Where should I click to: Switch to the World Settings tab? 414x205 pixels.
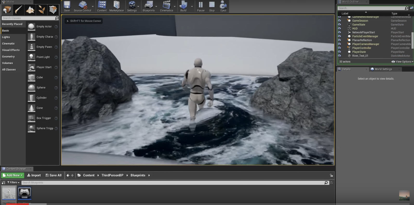[x=383, y=69]
